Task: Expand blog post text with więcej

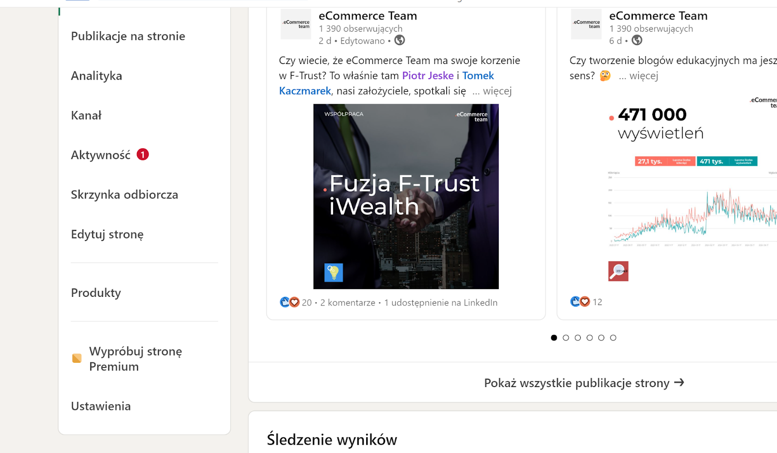Action: 639,76
